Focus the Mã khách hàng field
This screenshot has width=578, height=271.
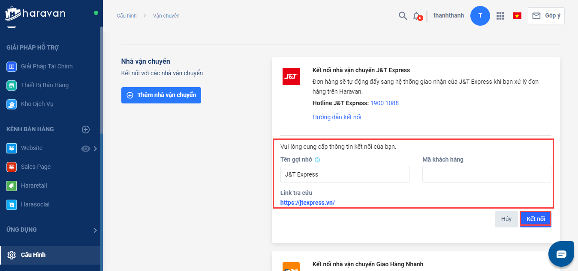pyautogui.click(x=487, y=174)
